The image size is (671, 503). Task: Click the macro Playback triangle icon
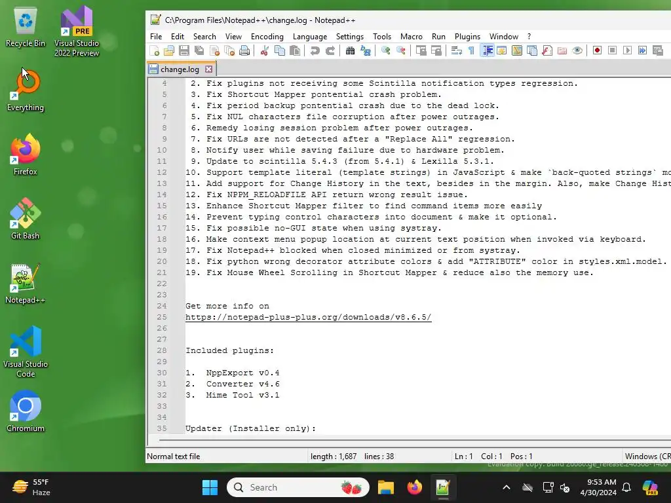coord(627,51)
